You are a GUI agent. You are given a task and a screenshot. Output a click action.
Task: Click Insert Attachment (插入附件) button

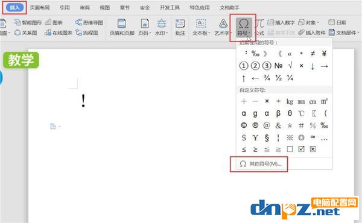[312, 33]
